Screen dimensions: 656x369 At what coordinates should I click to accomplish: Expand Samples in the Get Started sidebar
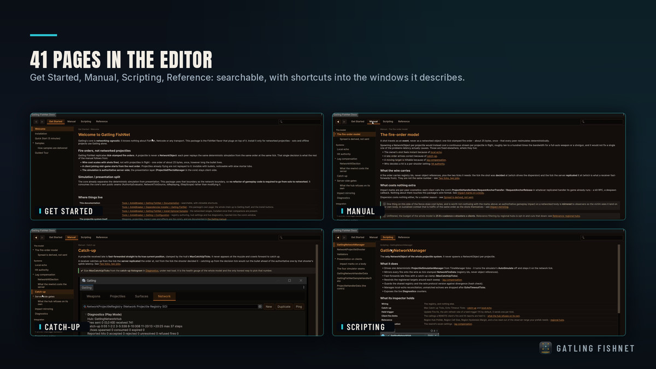point(33,143)
